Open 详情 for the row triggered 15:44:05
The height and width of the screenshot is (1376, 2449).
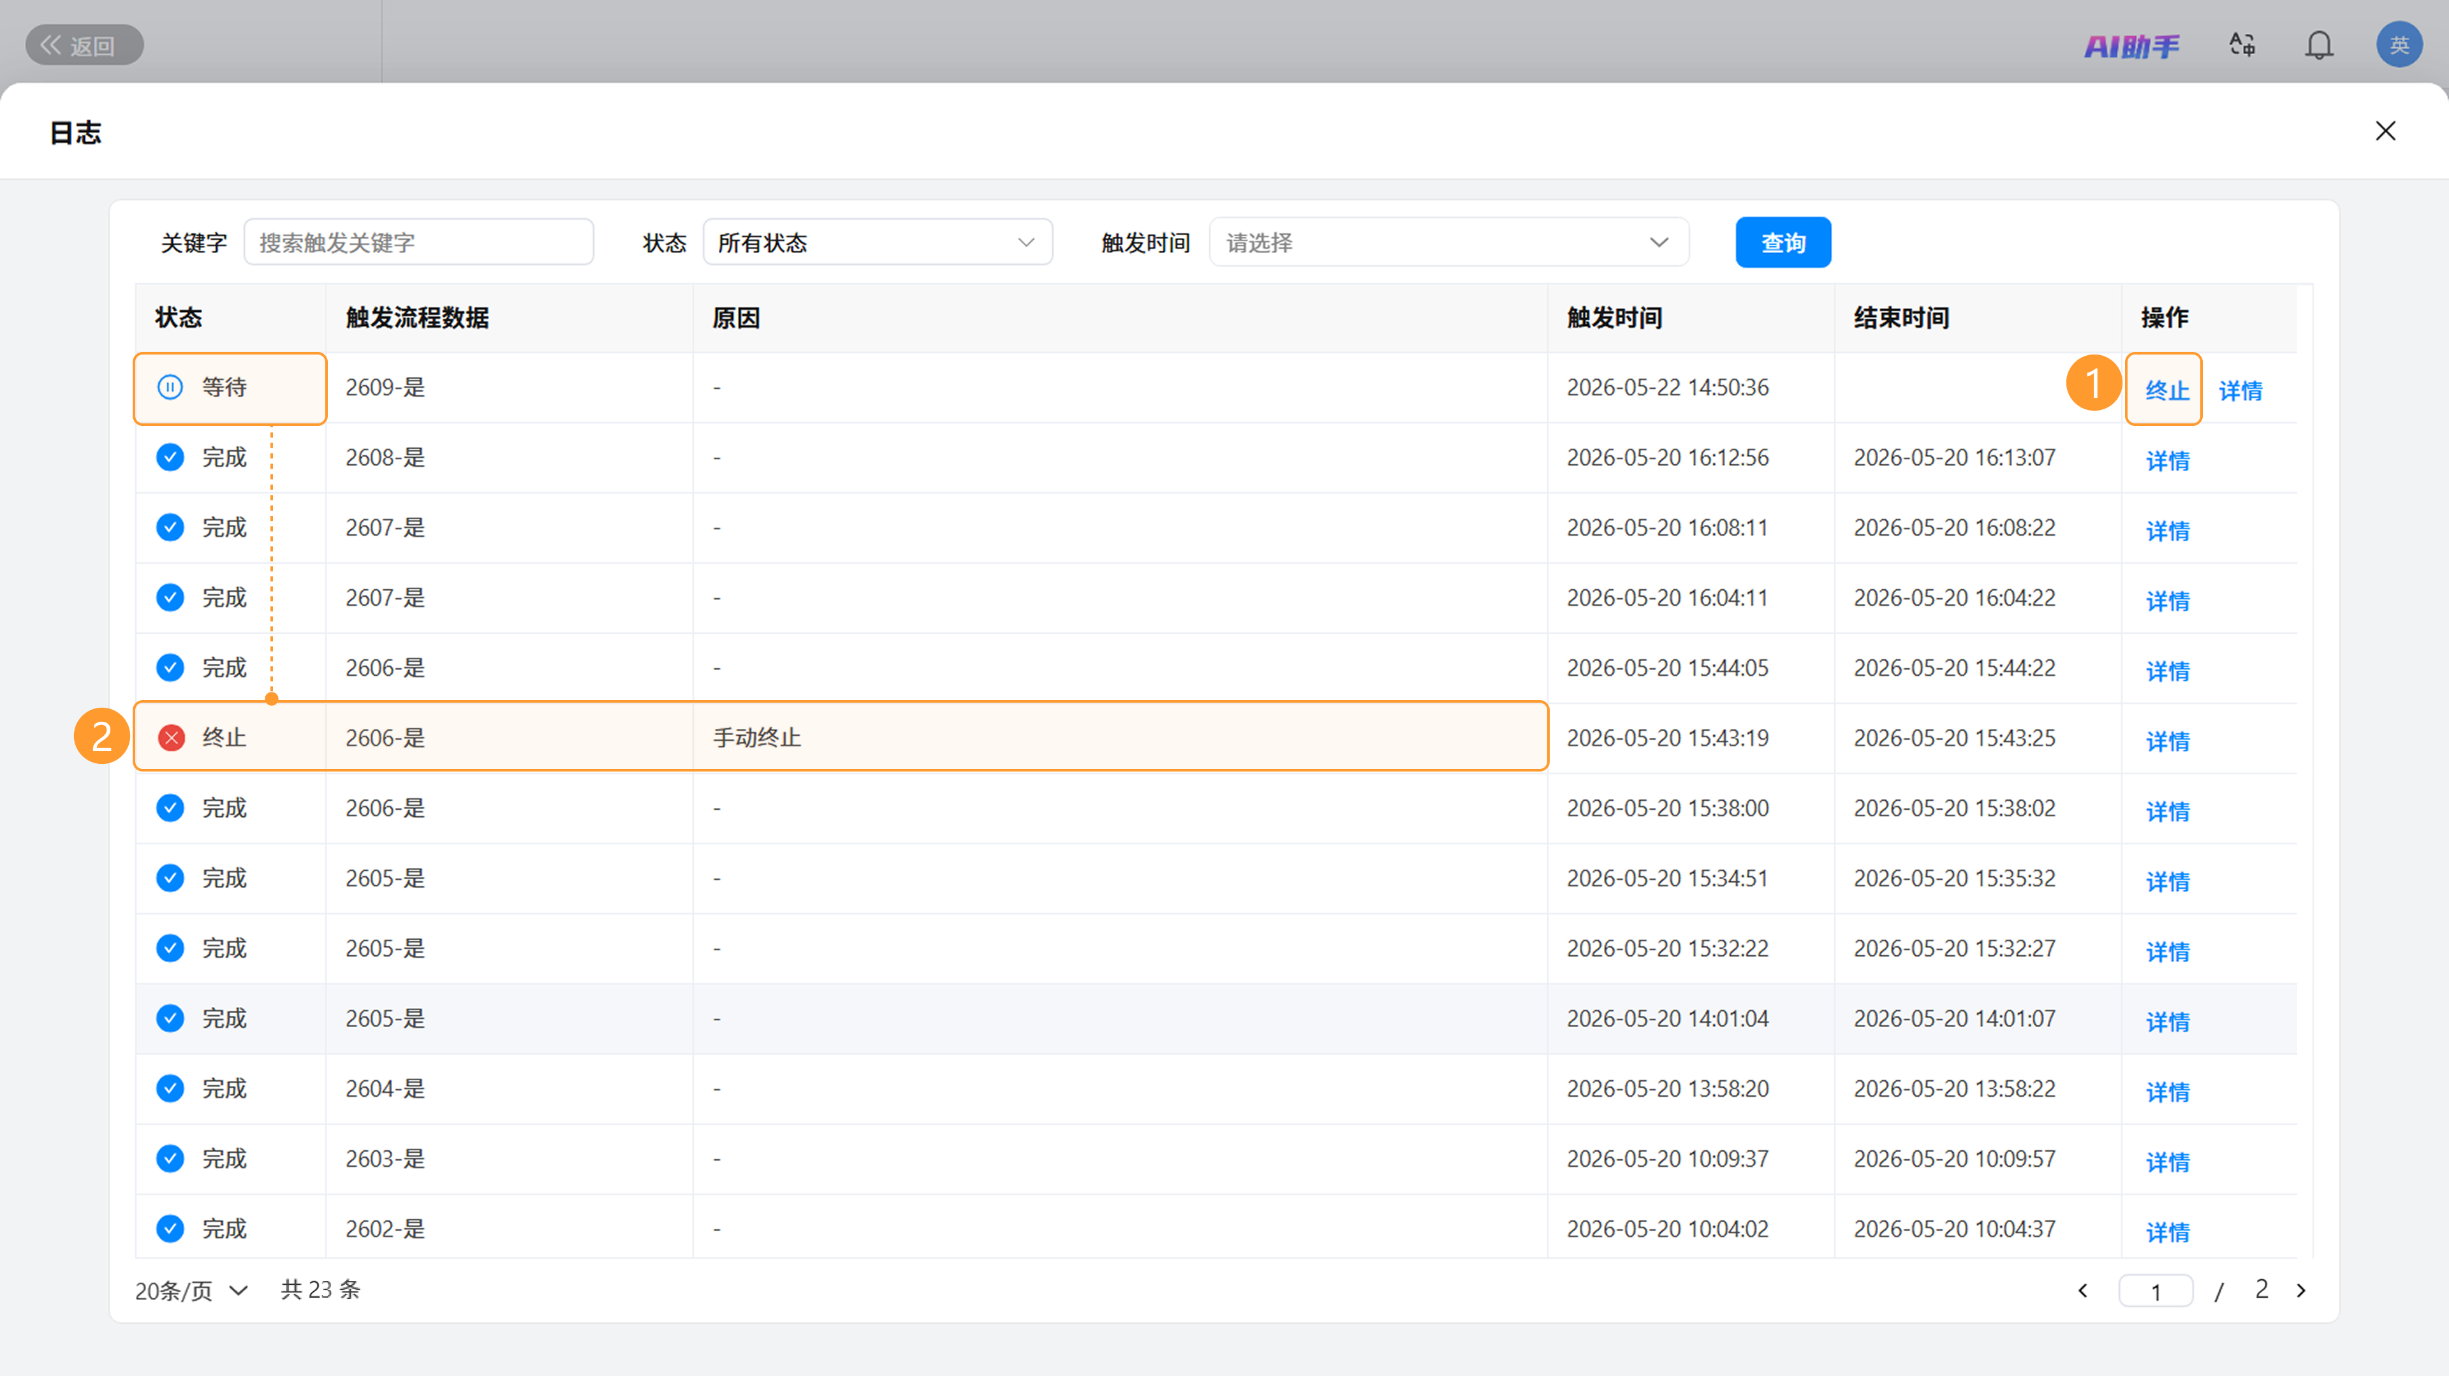pyautogui.click(x=2166, y=671)
